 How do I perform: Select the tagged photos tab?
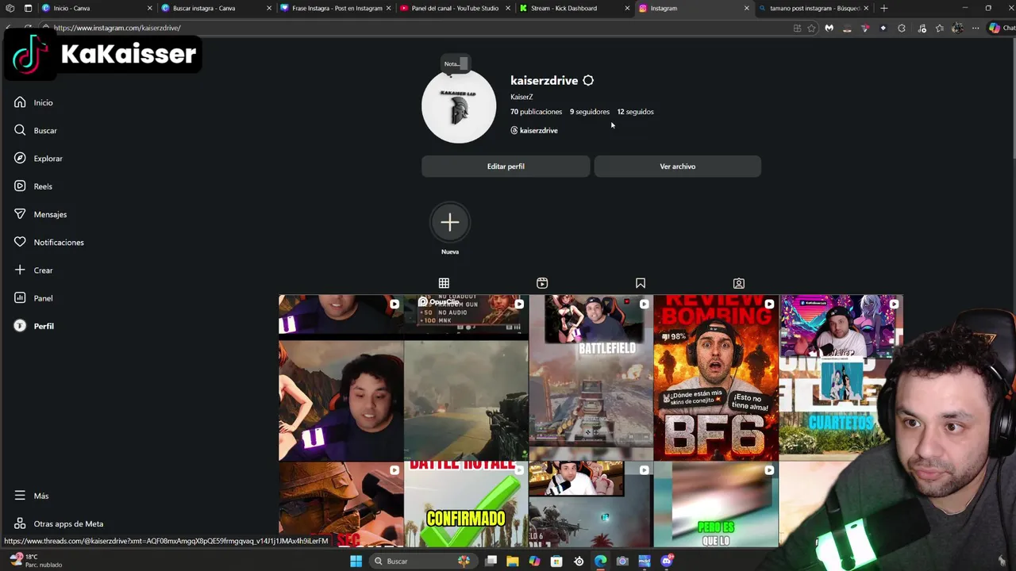click(739, 283)
